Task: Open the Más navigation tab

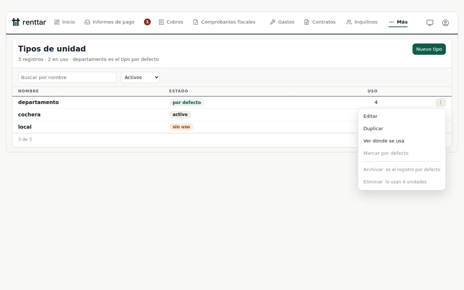Action: [x=398, y=22]
